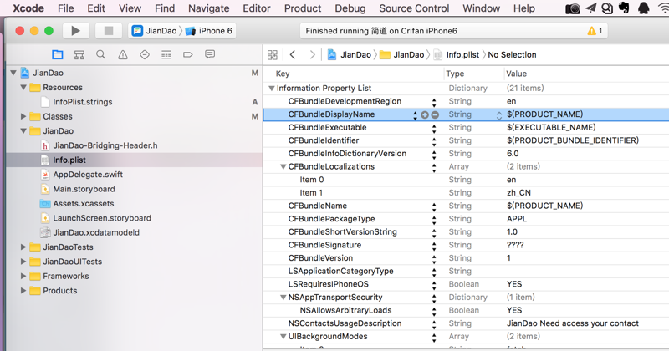Click Info.plist in the jump bar
669x351 pixels.
pyautogui.click(x=462, y=54)
